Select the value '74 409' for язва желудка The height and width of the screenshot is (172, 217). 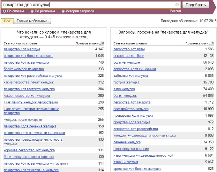[208, 89]
